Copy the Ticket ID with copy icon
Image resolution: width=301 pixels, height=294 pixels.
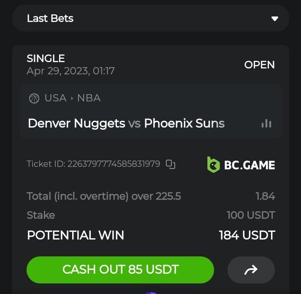point(171,164)
